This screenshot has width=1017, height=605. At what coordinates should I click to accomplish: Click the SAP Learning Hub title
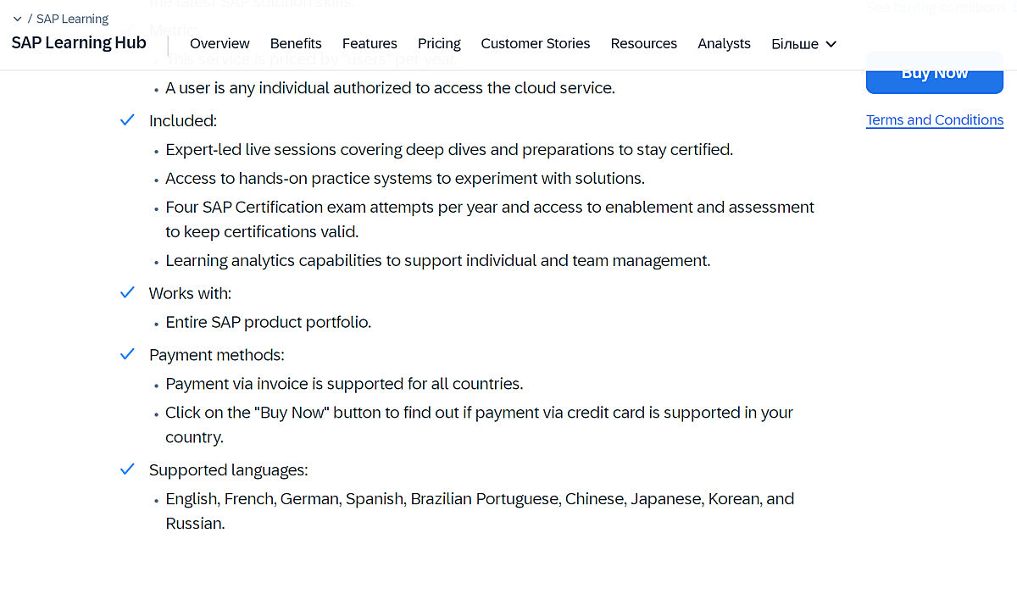point(79,42)
